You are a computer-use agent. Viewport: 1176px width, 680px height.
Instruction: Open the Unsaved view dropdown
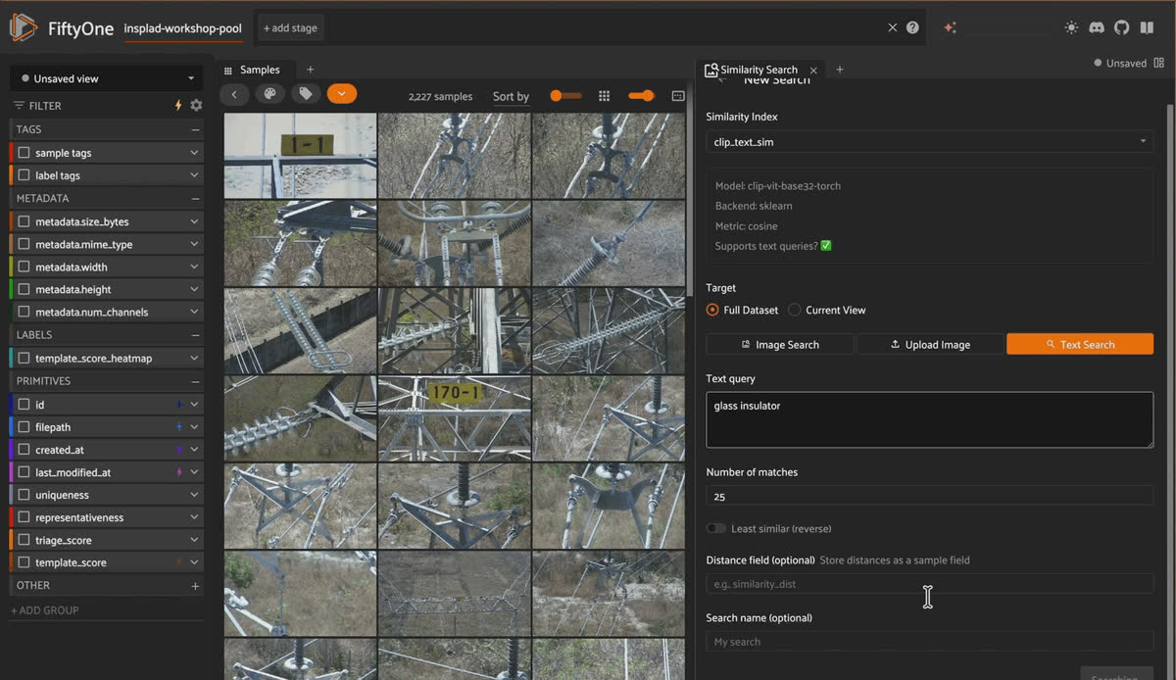pos(106,78)
